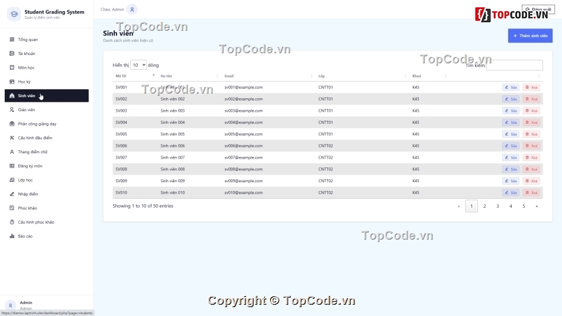Click Sửa button for student SV003
The image size is (562, 316).
pos(511,111)
